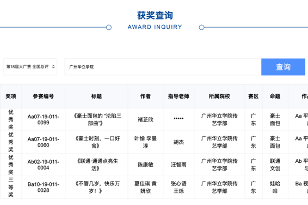Click the 指导老师 column header
Screen dimensions: 308x205
[178, 96]
